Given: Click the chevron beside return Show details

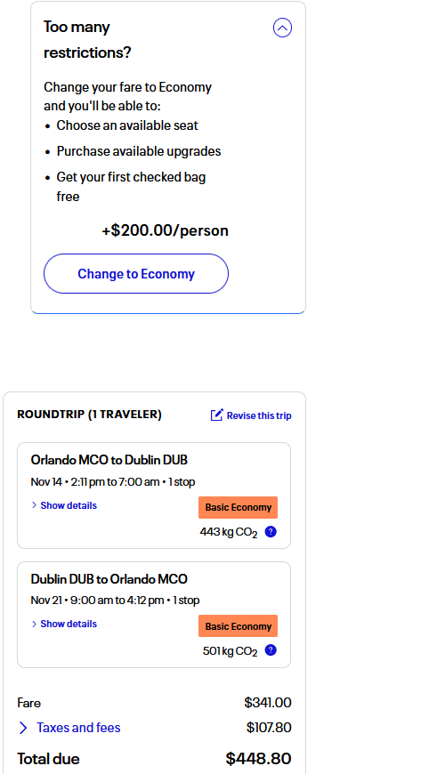Looking at the screenshot, I should [34, 624].
